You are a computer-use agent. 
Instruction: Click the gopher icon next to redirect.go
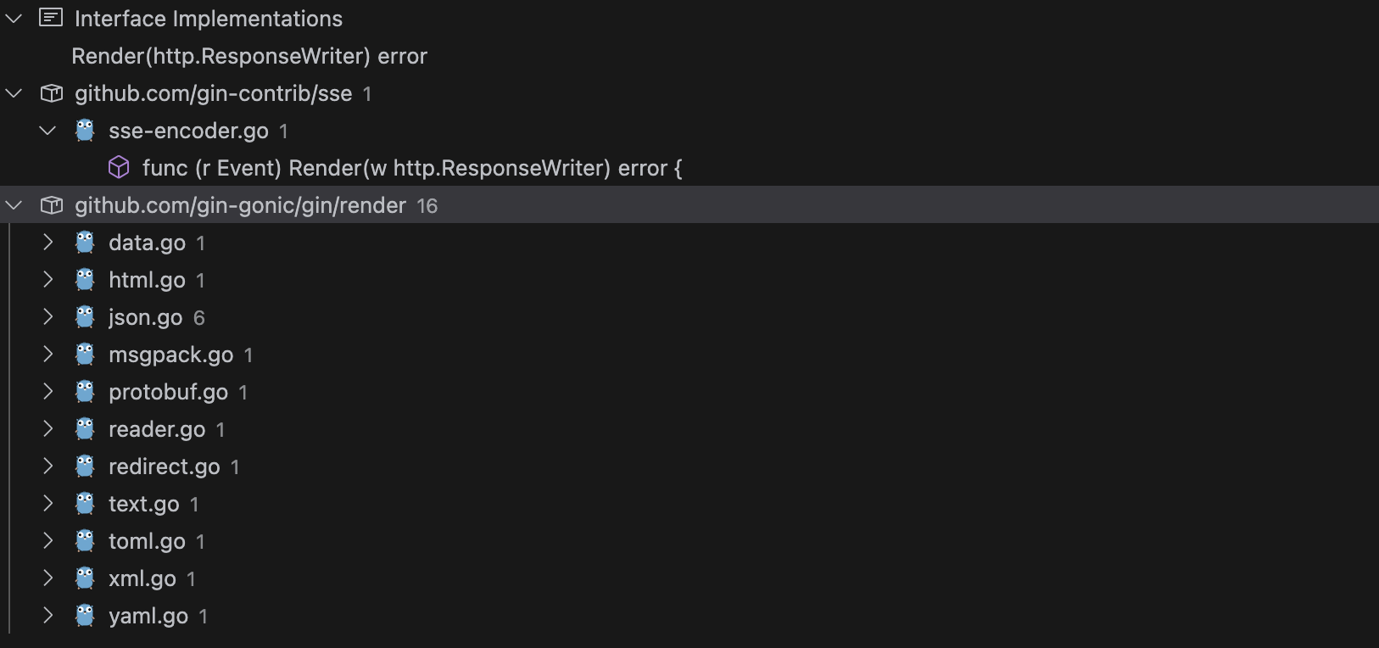point(85,466)
